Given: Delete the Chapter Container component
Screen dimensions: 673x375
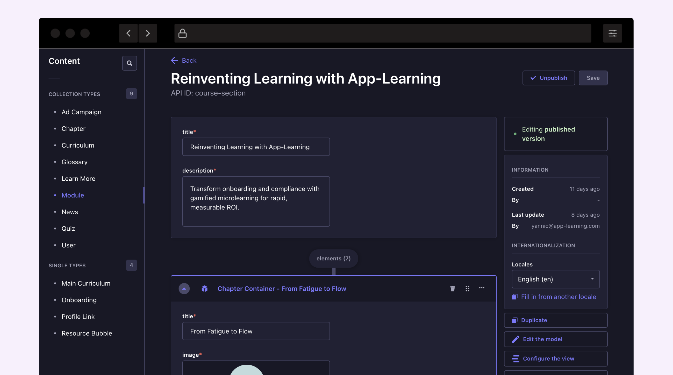Looking at the screenshot, I should coord(453,289).
